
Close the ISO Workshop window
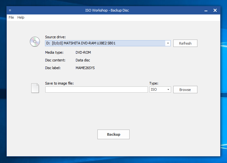click(x=215, y=10)
